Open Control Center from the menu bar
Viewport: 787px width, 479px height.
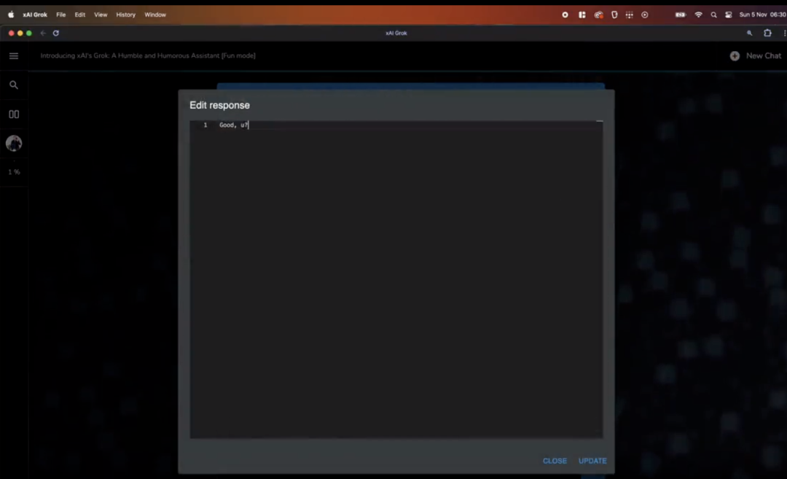pos(728,15)
